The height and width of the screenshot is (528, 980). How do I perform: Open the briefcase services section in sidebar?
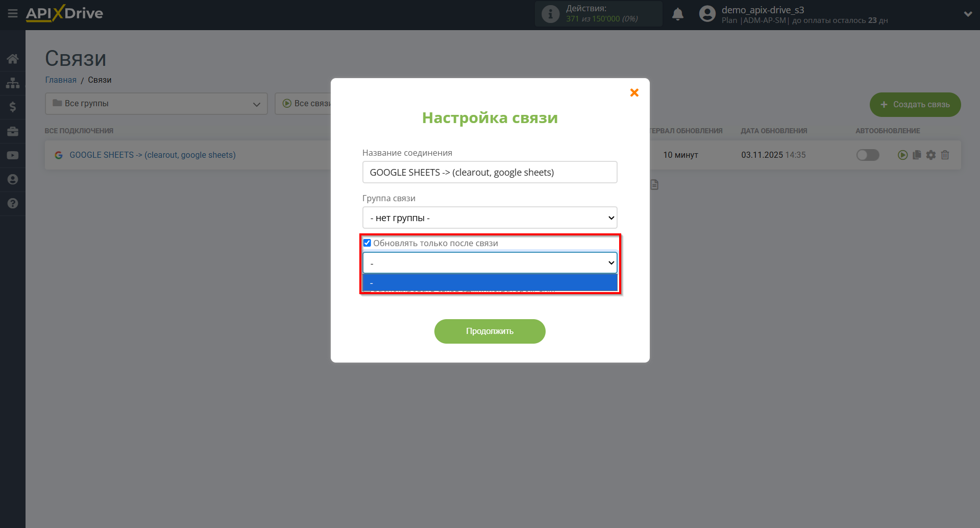pos(12,131)
